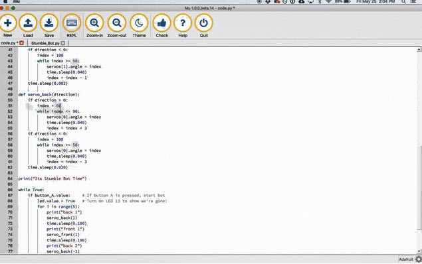The image size is (422, 264).
Task: Click the scrollbar up arrow
Action: click(419, 49)
